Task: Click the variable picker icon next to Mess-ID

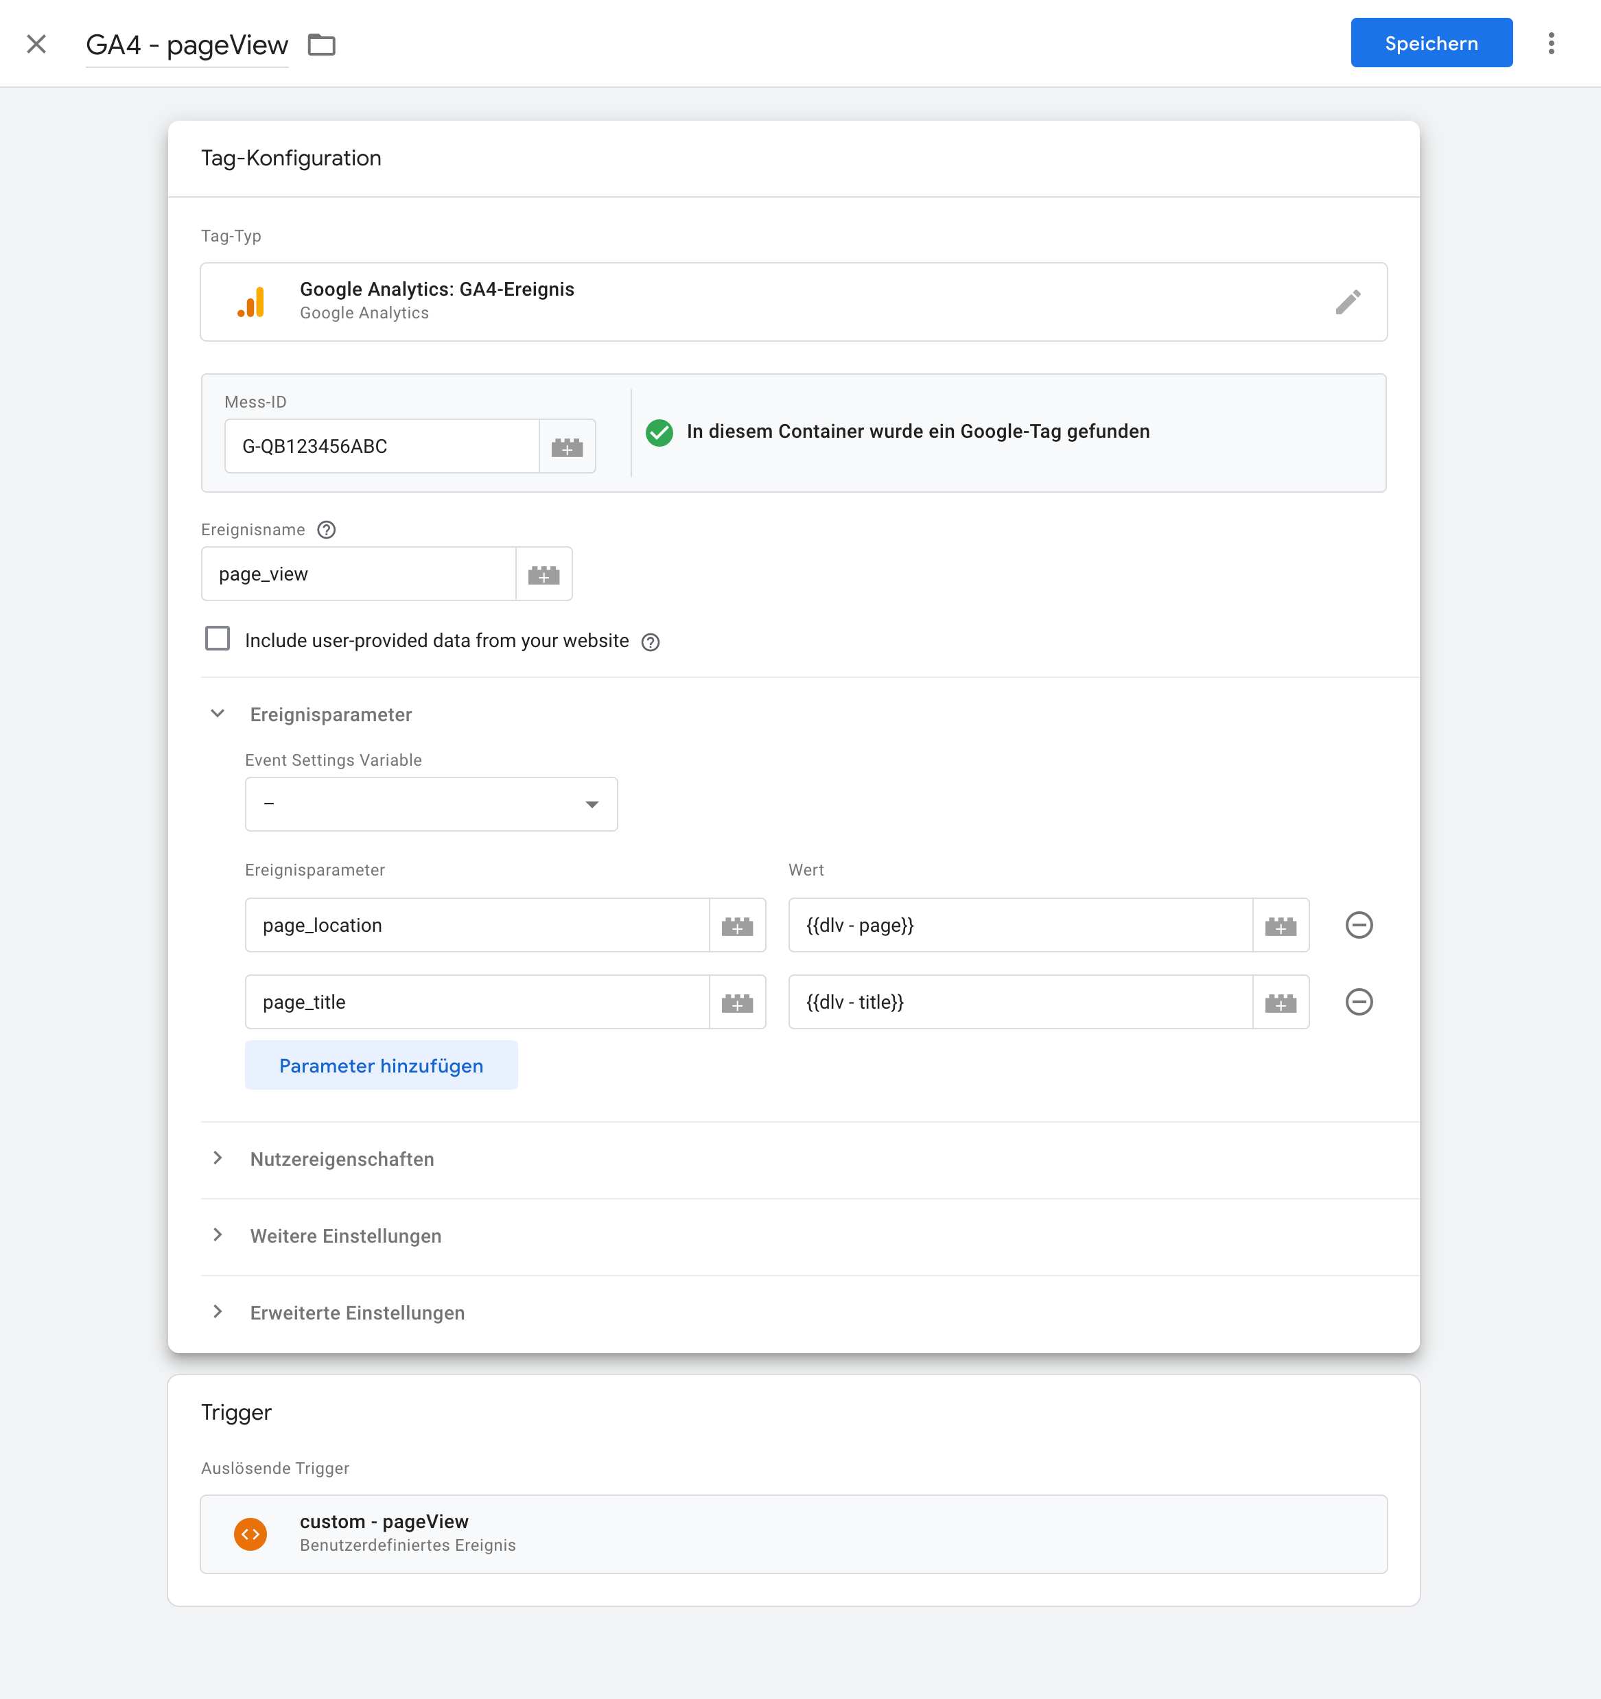Action: (x=567, y=446)
